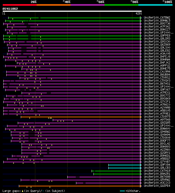Open the UniRef100_C6TBW2 hit label

157,17
